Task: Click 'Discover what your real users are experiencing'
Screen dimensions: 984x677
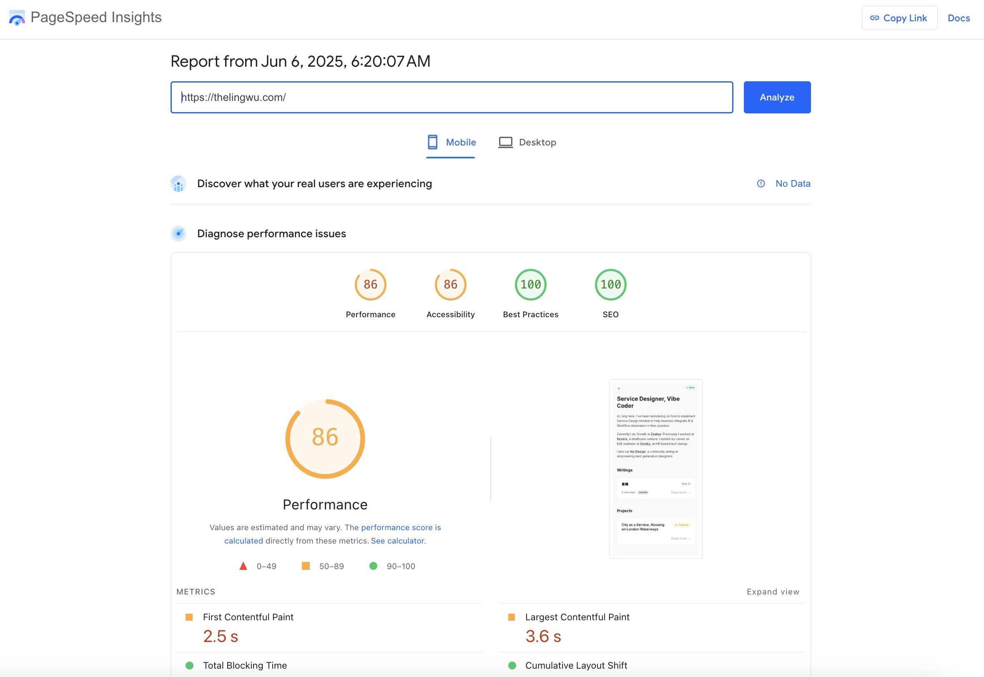Action: tap(314, 184)
